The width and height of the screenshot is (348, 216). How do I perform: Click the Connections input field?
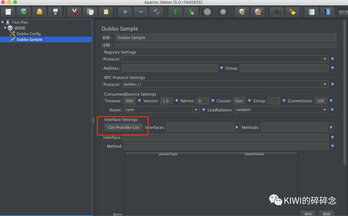[x=321, y=101]
